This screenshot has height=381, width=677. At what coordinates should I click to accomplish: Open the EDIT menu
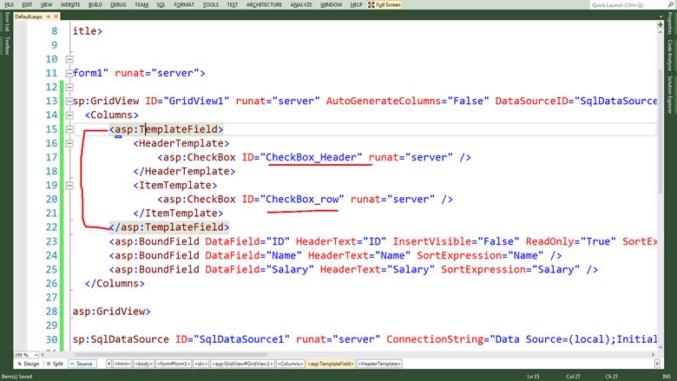pyautogui.click(x=27, y=4)
